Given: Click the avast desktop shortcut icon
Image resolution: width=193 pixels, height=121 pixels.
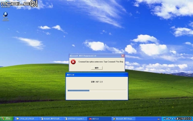Looking at the screenshot, I should point(5,17).
